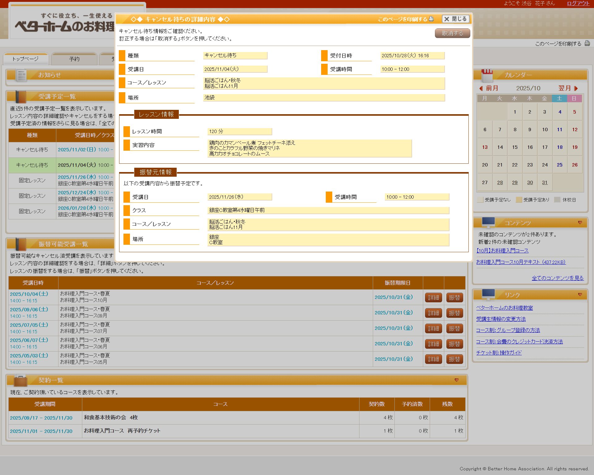Screen dimensions: 594x475
Task: Click the printer icon in the dialog header
Action: [431, 19]
